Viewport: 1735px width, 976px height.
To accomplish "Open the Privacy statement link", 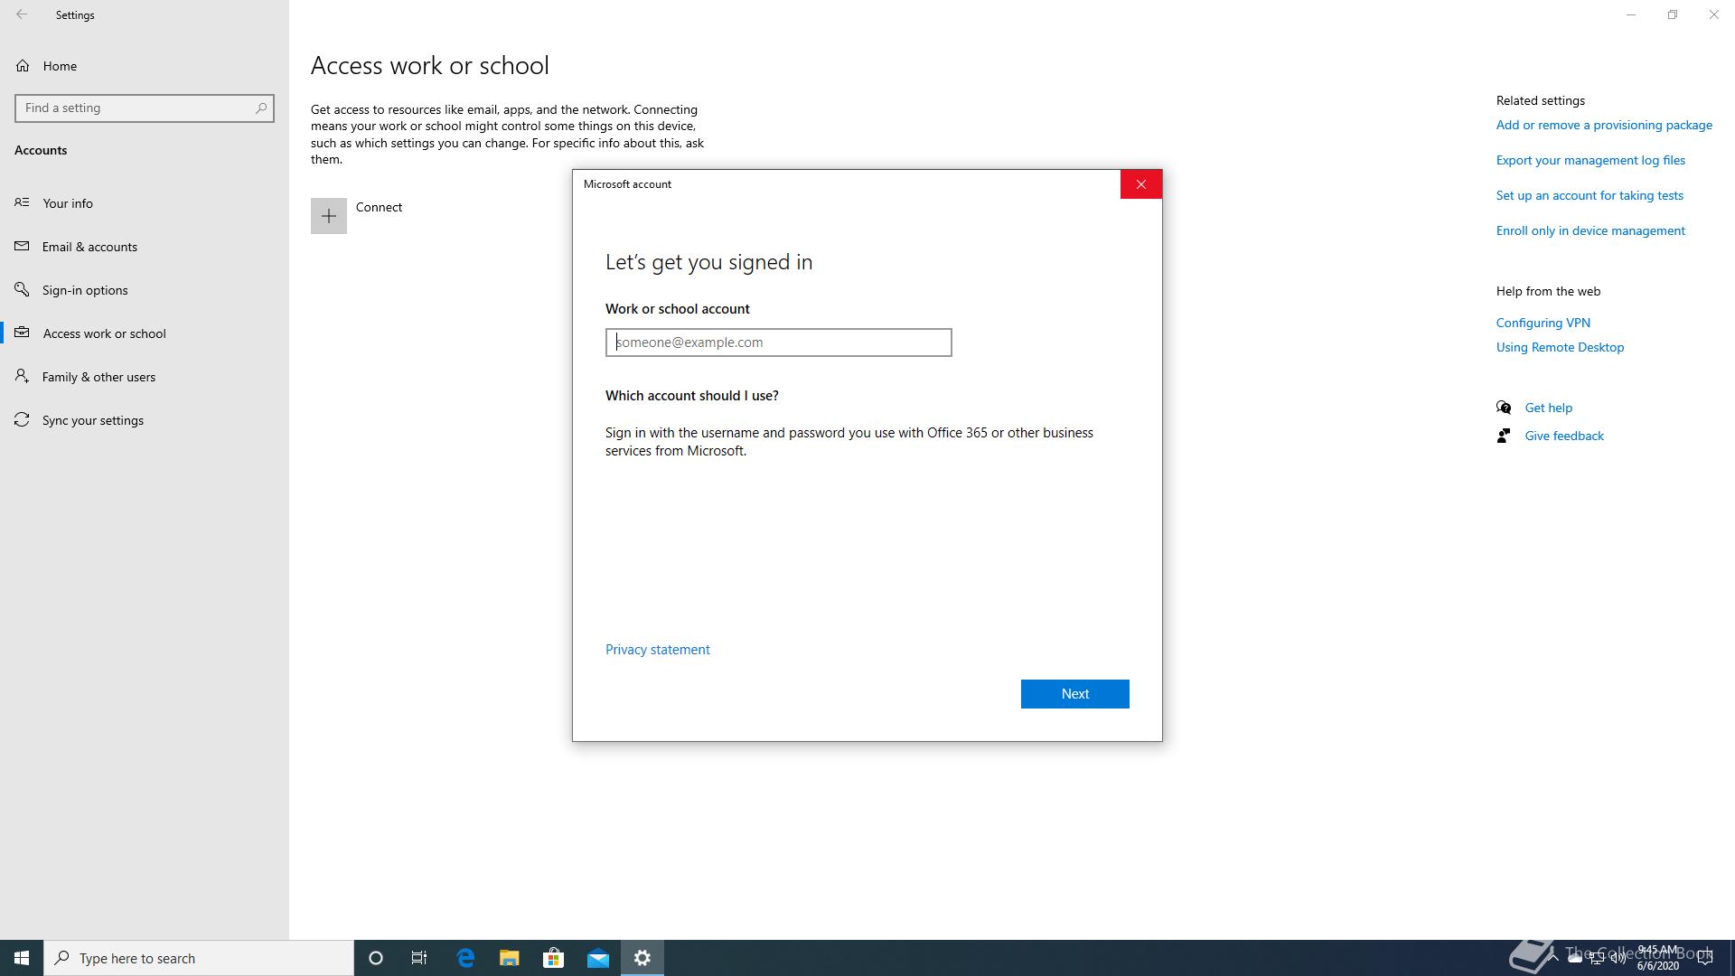I will pyautogui.click(x=657, y=650).
